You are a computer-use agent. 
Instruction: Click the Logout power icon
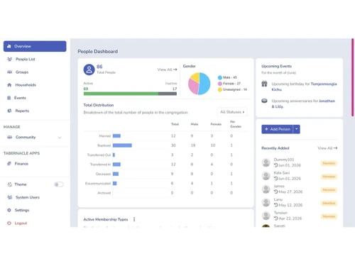tap(9, 223)
